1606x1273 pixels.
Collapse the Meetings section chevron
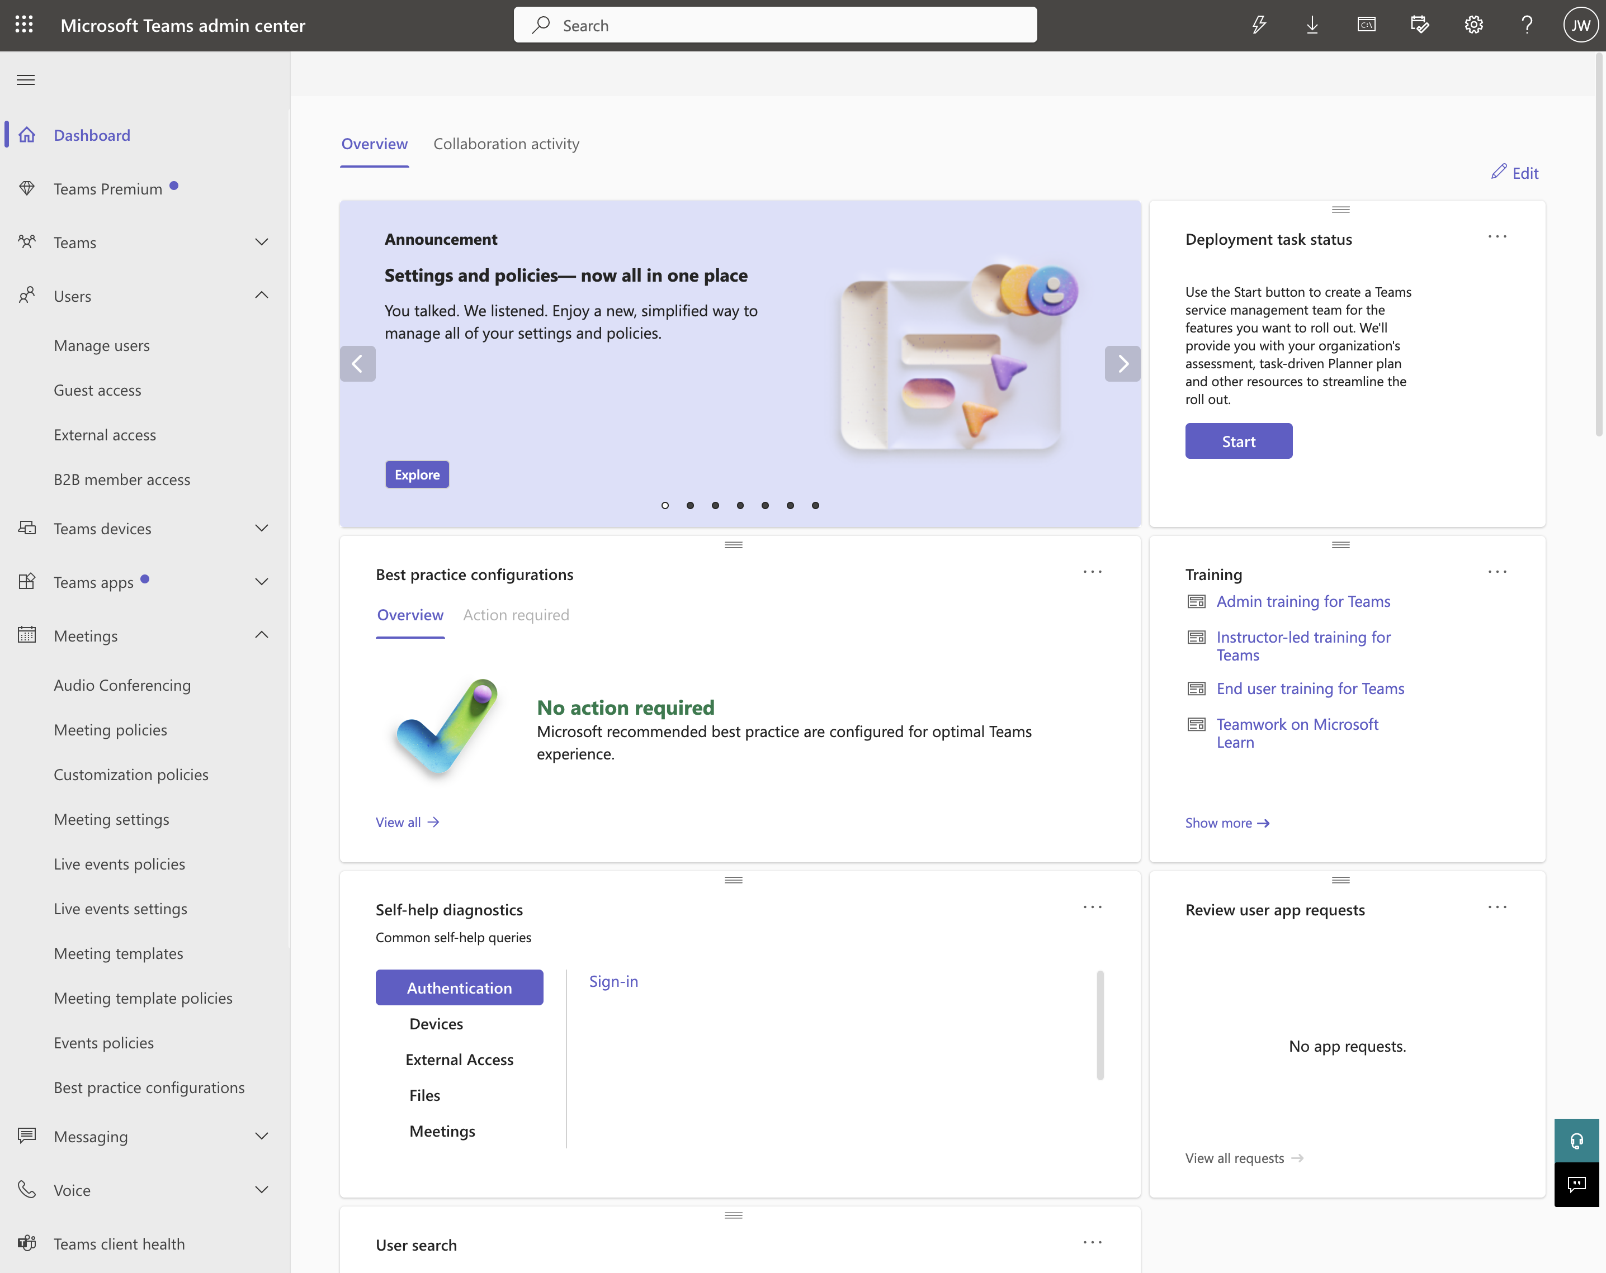[262, 635]
